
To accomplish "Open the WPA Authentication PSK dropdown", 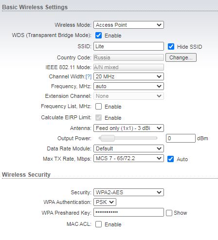I will coord(105,202).
